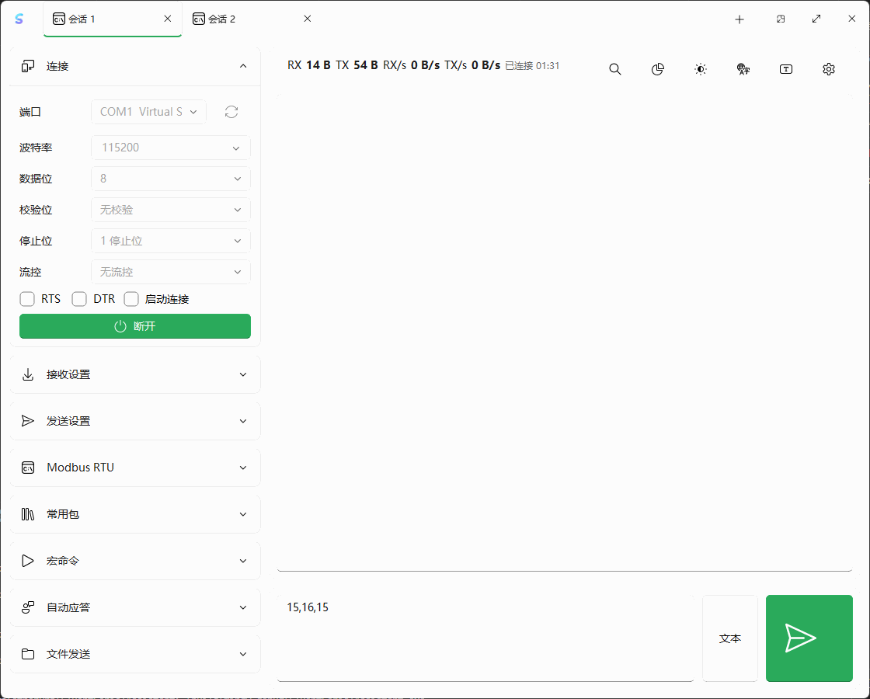Click the text display mode icon

click(x=785, y=69)
